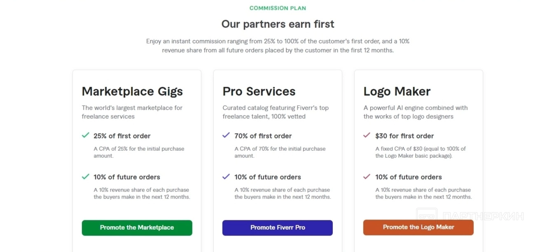The width and height of the screenshot is (545, 252).
Task: Click the Curated catalog description in Pro Services
Action: (x=276, y=112)
